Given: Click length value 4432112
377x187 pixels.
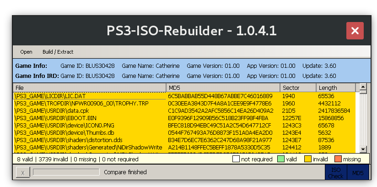Looking at the screenshot, I should coord(329,104).
